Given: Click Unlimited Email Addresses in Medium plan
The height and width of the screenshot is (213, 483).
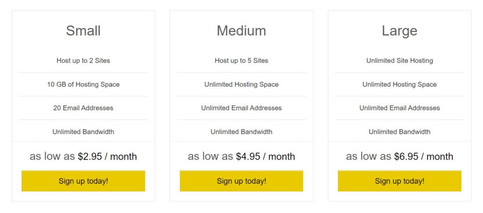Looking at the screenshot, I should [241, 108].
